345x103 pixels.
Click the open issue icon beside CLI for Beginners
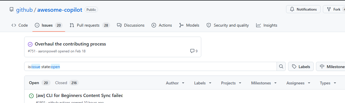pyautogui.click(x=31, y=96)
